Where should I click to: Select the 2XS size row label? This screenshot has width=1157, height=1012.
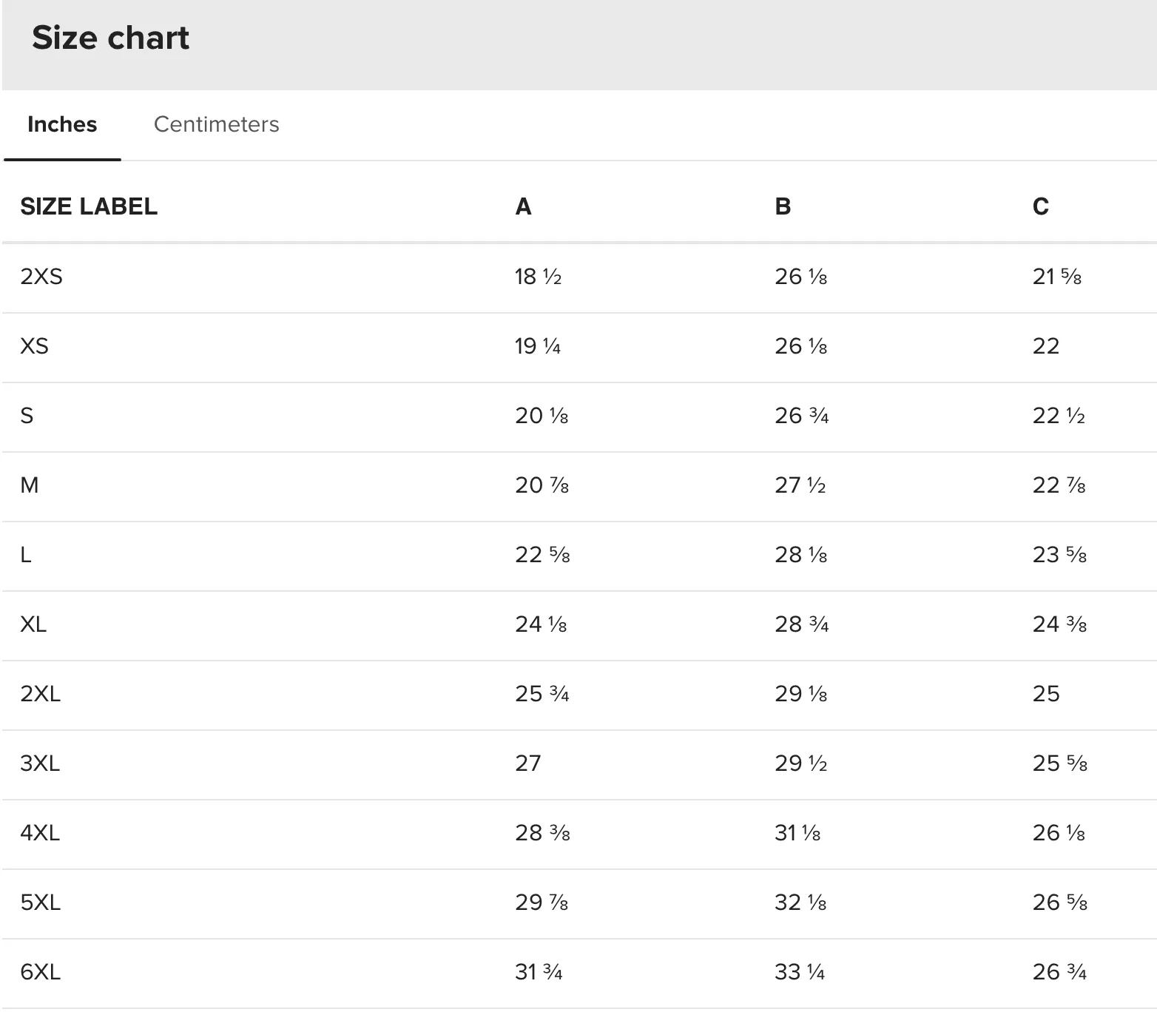(x=41, y=277)
